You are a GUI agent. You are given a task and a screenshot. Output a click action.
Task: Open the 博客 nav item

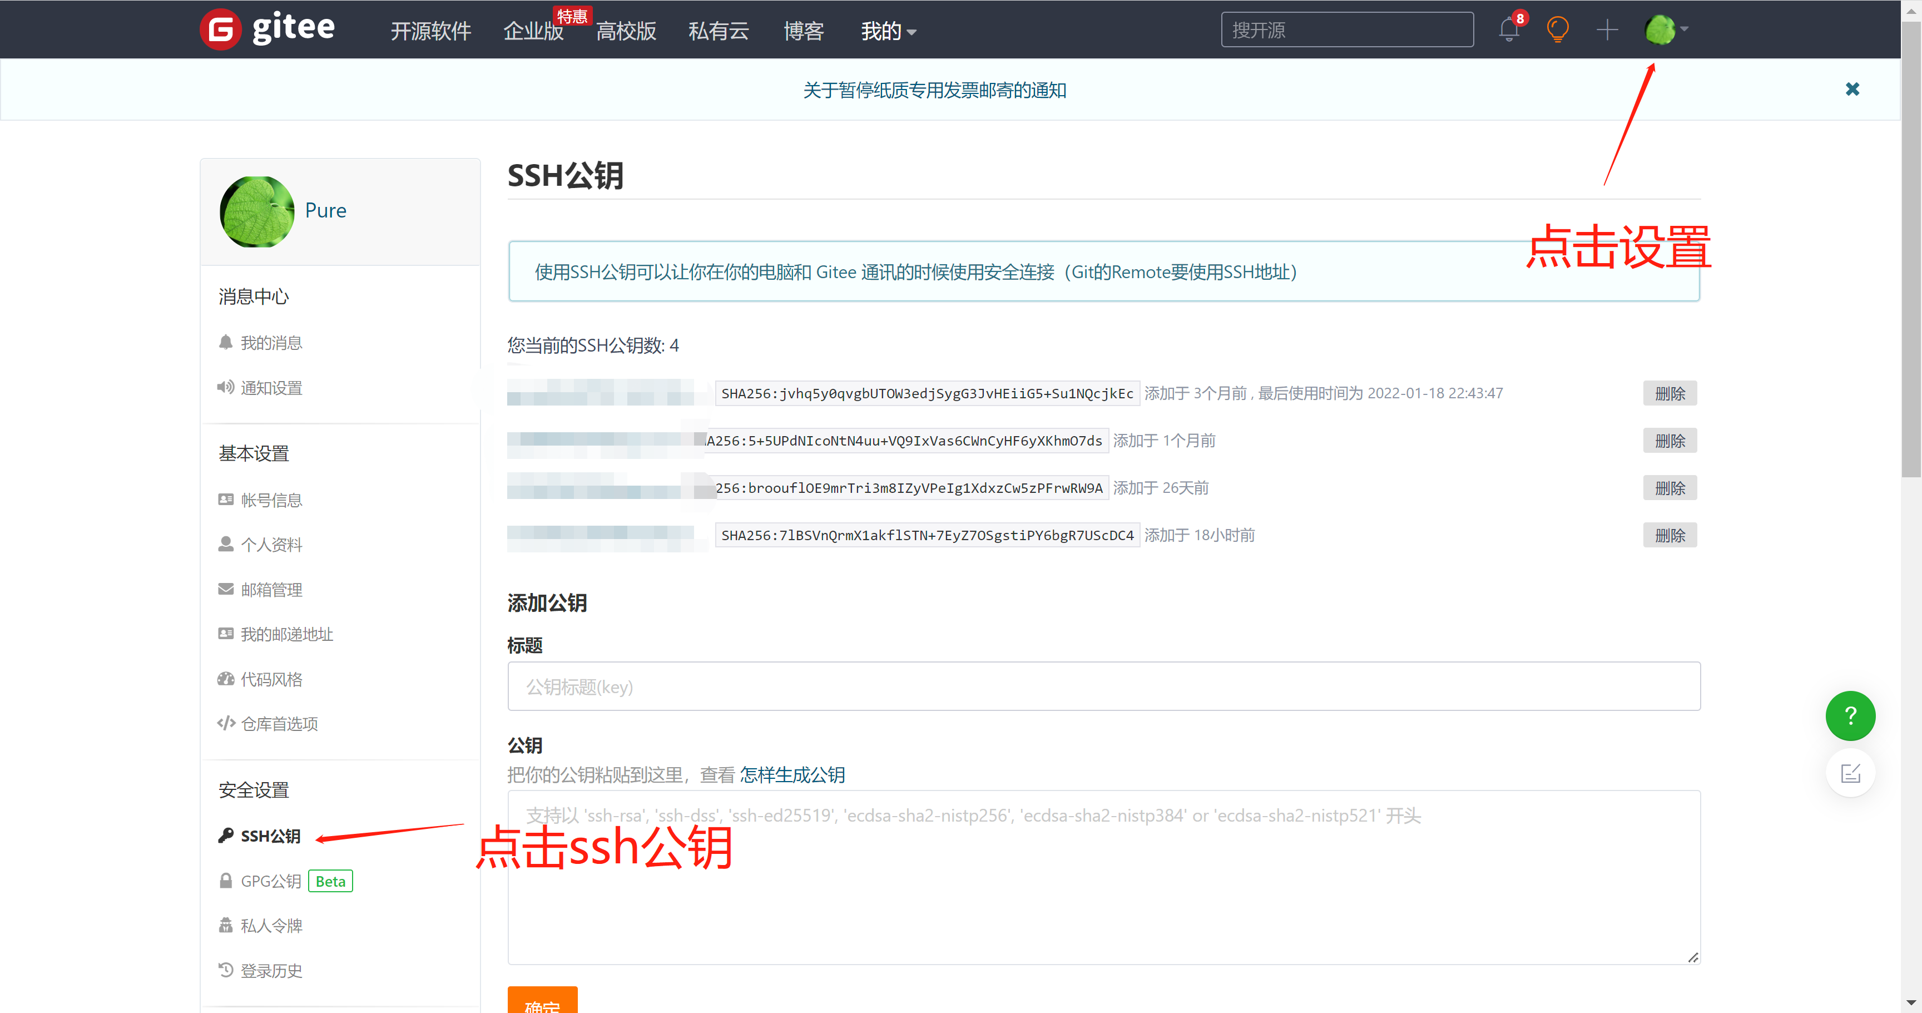point(804,31)
